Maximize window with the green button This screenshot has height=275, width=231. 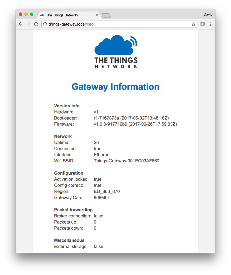click(32, 14)
